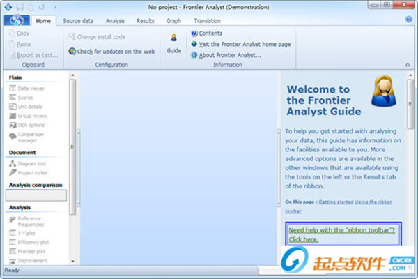Click the guide panel scrollbar thumb
The height and width of the screenshot is (279, 418).
pyautogui.click(x=410, y=104)
